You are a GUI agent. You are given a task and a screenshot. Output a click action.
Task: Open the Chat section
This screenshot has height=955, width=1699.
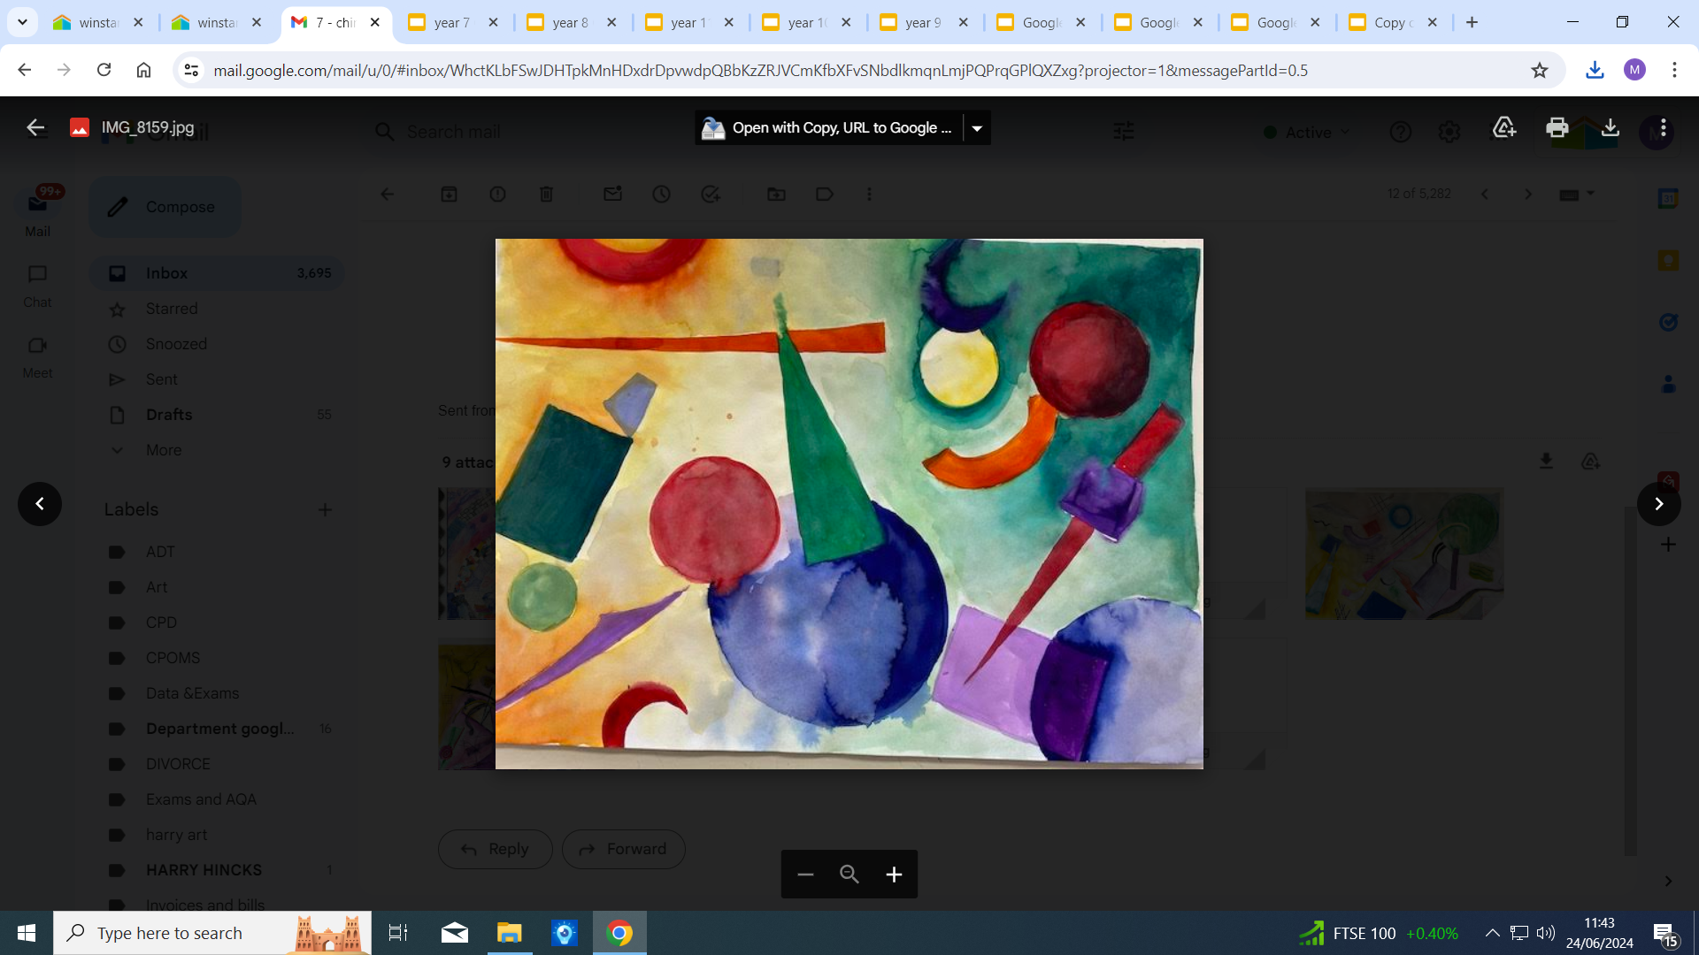tap(37, 286)
